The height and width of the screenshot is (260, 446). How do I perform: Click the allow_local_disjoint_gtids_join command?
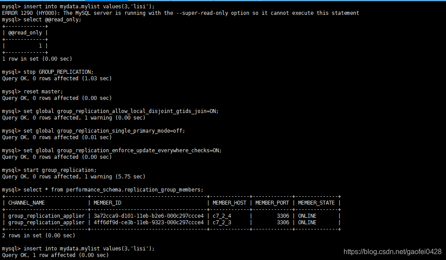point(121,111)
